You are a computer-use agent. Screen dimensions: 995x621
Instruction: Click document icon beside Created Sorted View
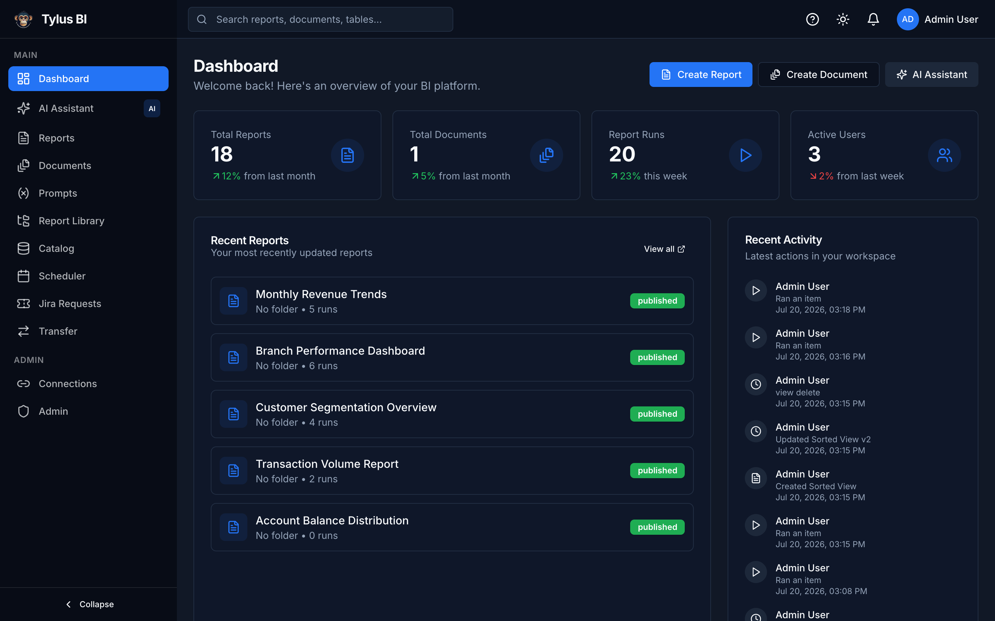coord(756,478)
